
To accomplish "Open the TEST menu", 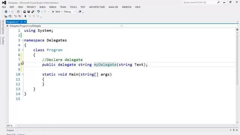I will pyautogui.click(x=83, y=7).
